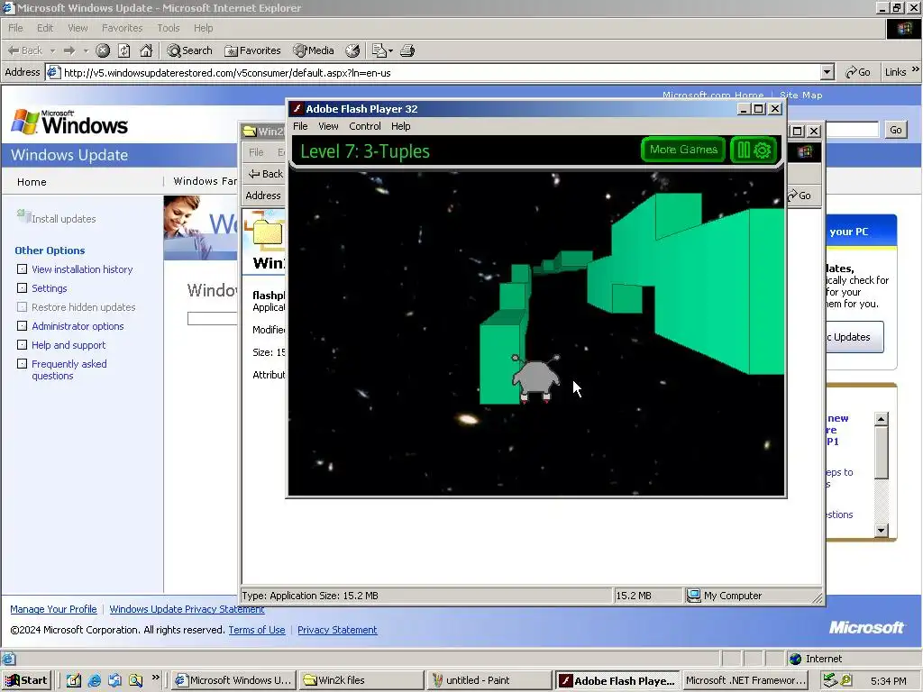
Task: Open the Control menu in Flash Player
Action: [364, 126]
